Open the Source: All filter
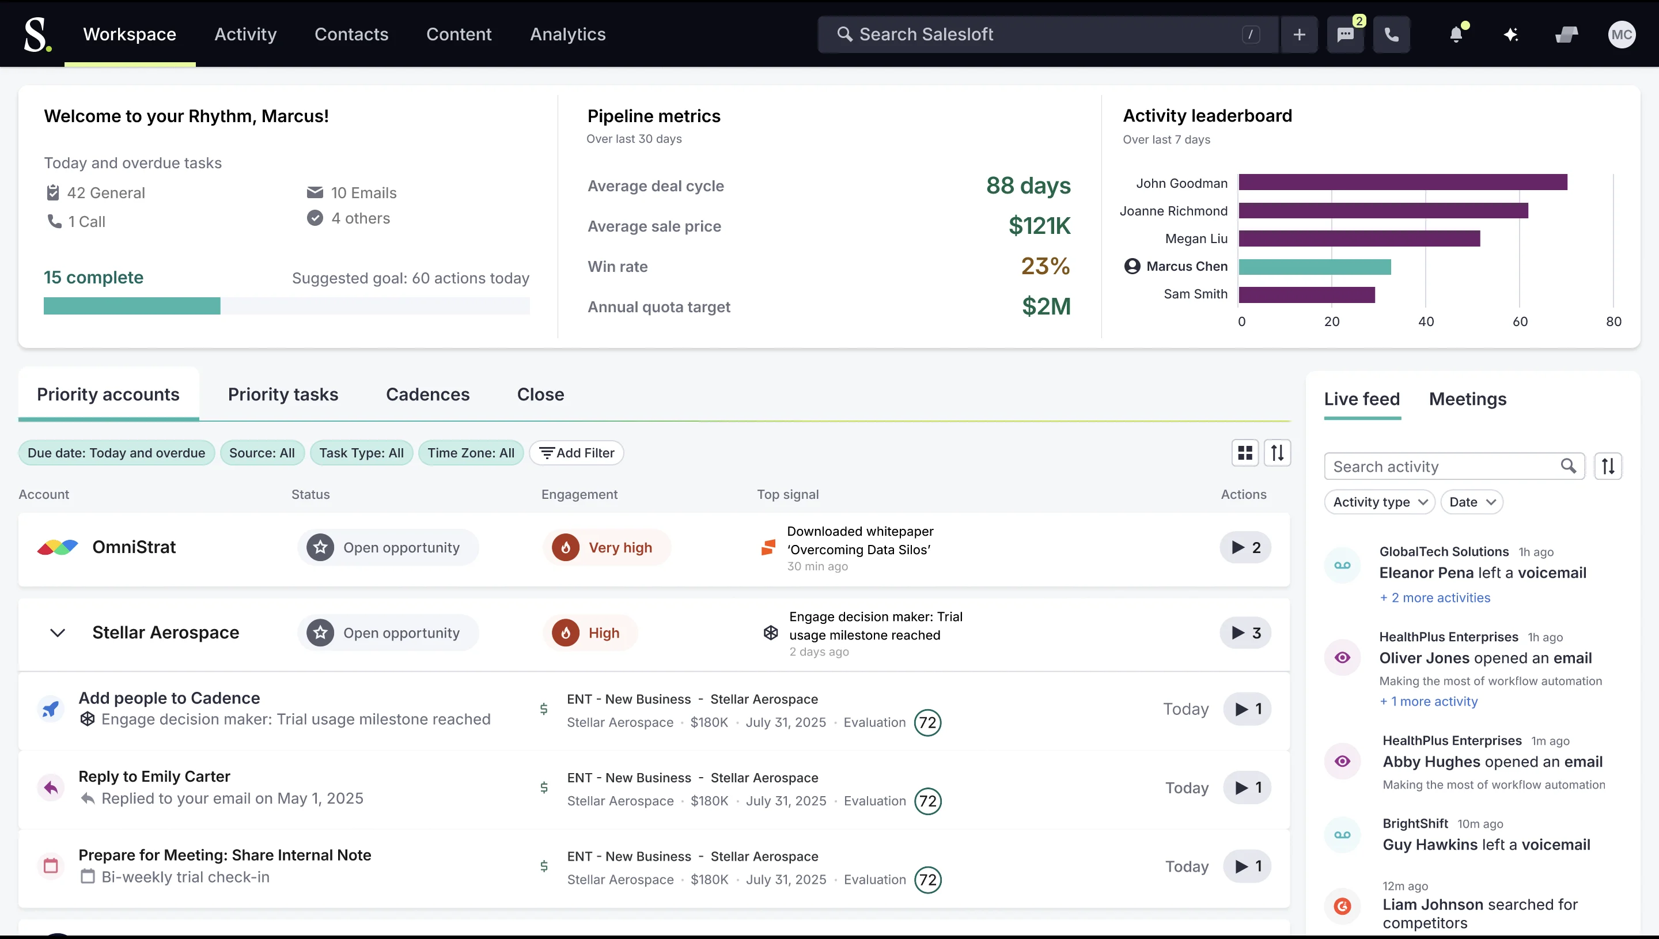Viewport: 1659px width, 939px height. pos(262,453)
